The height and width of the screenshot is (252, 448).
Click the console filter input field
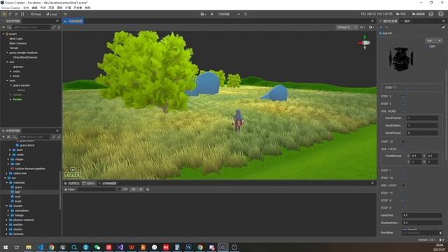(x=97, y=189)
